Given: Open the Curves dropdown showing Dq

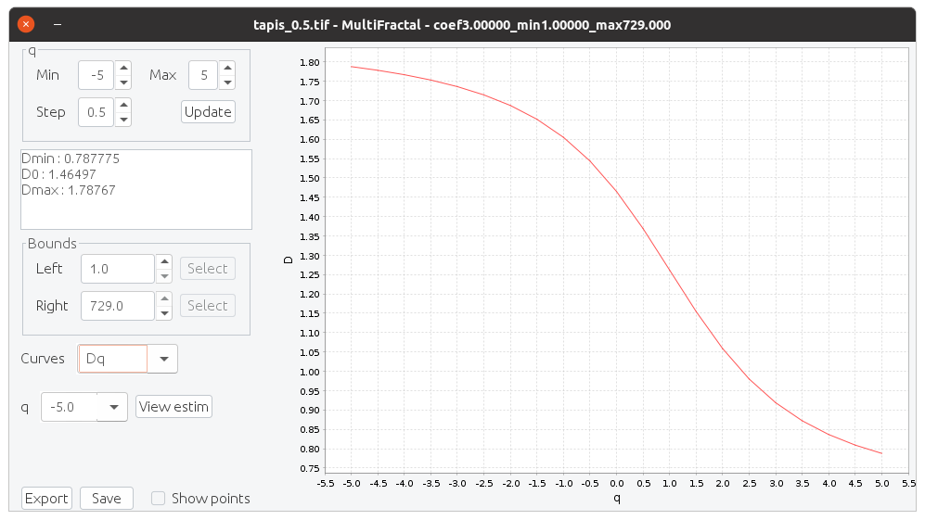Looking at the screenshot, I should pyautogui.click(x=162, y=359).
